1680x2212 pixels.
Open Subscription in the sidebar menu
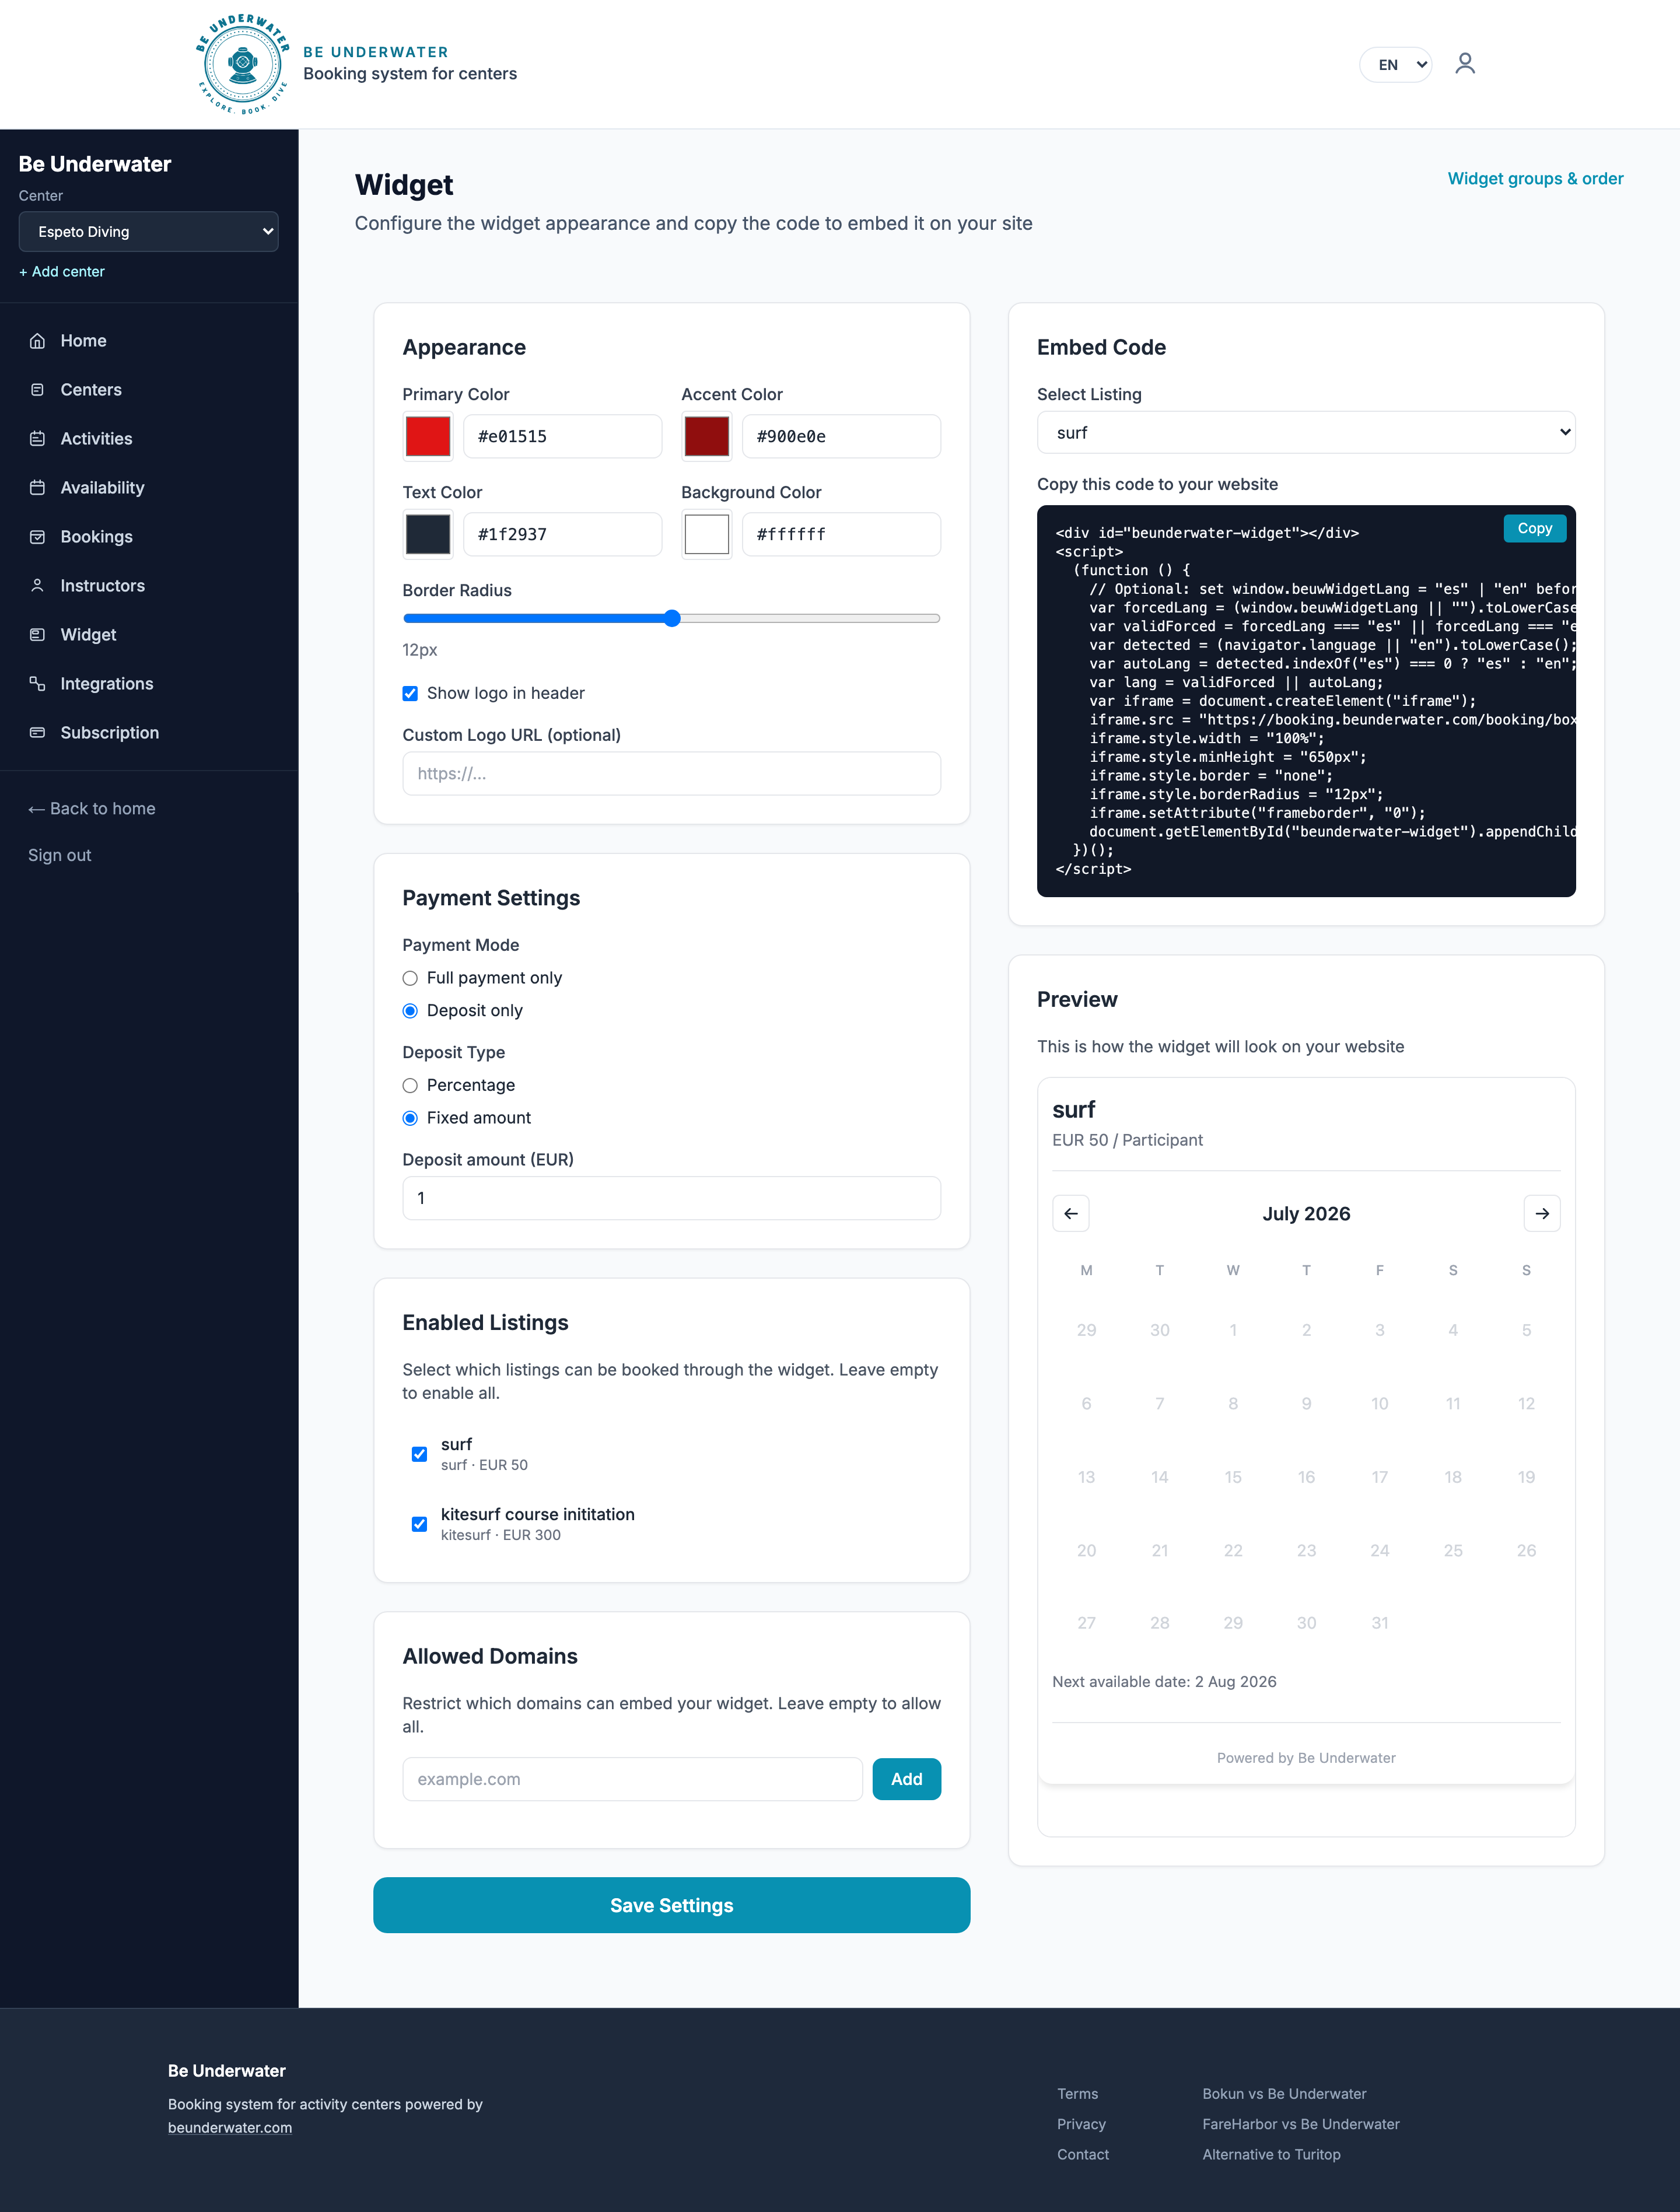click(x=148, y=733)
